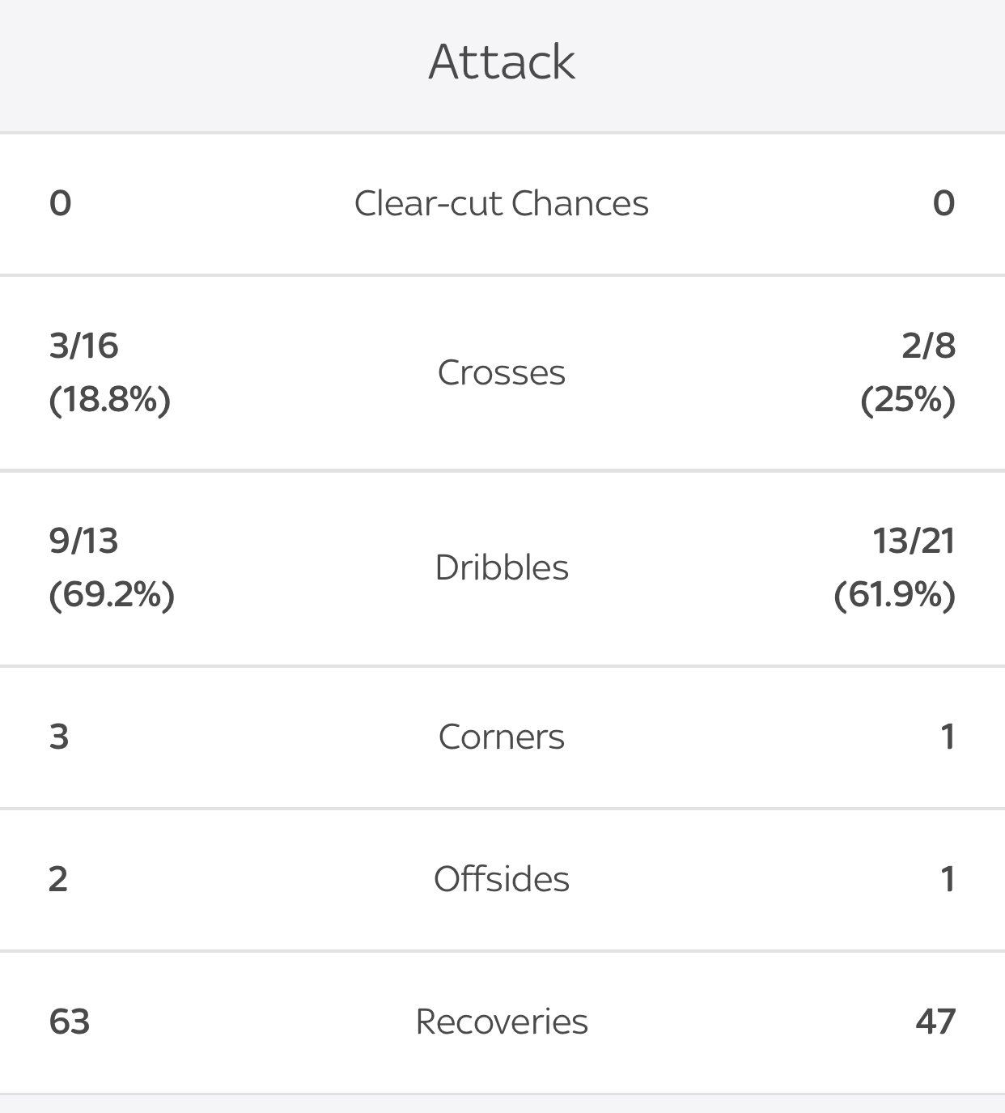Click the 3/16 crosses figure
Viewport: 1005px width, 1113px height.
click(84, 346)
